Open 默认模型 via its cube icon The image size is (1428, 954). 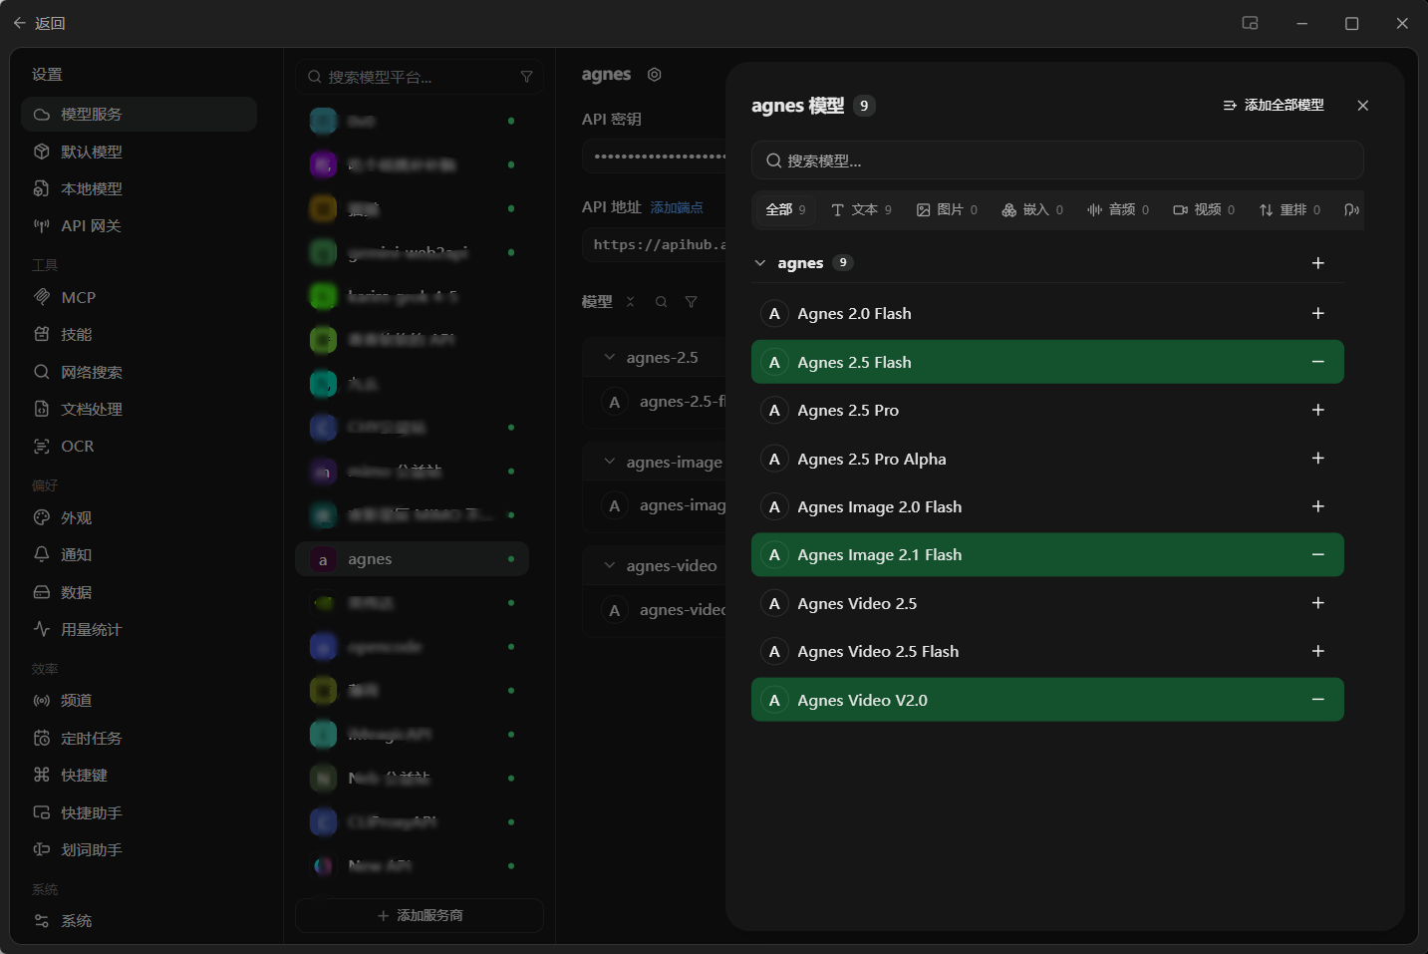(42, 152)
